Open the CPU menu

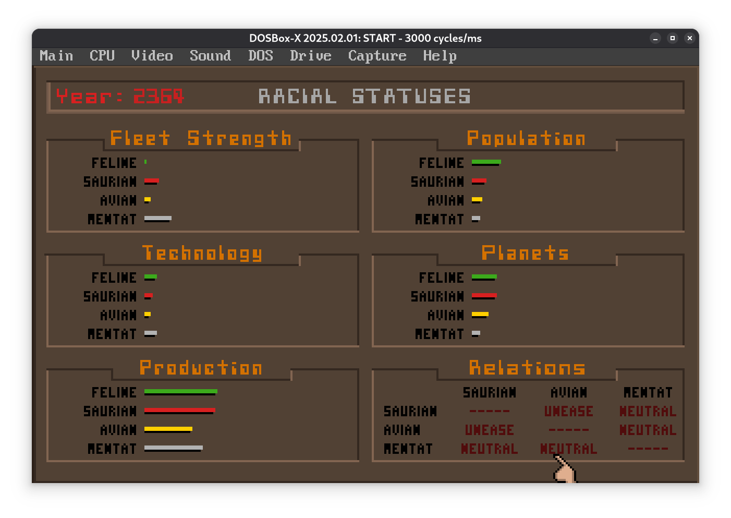(x=102, y=56)
